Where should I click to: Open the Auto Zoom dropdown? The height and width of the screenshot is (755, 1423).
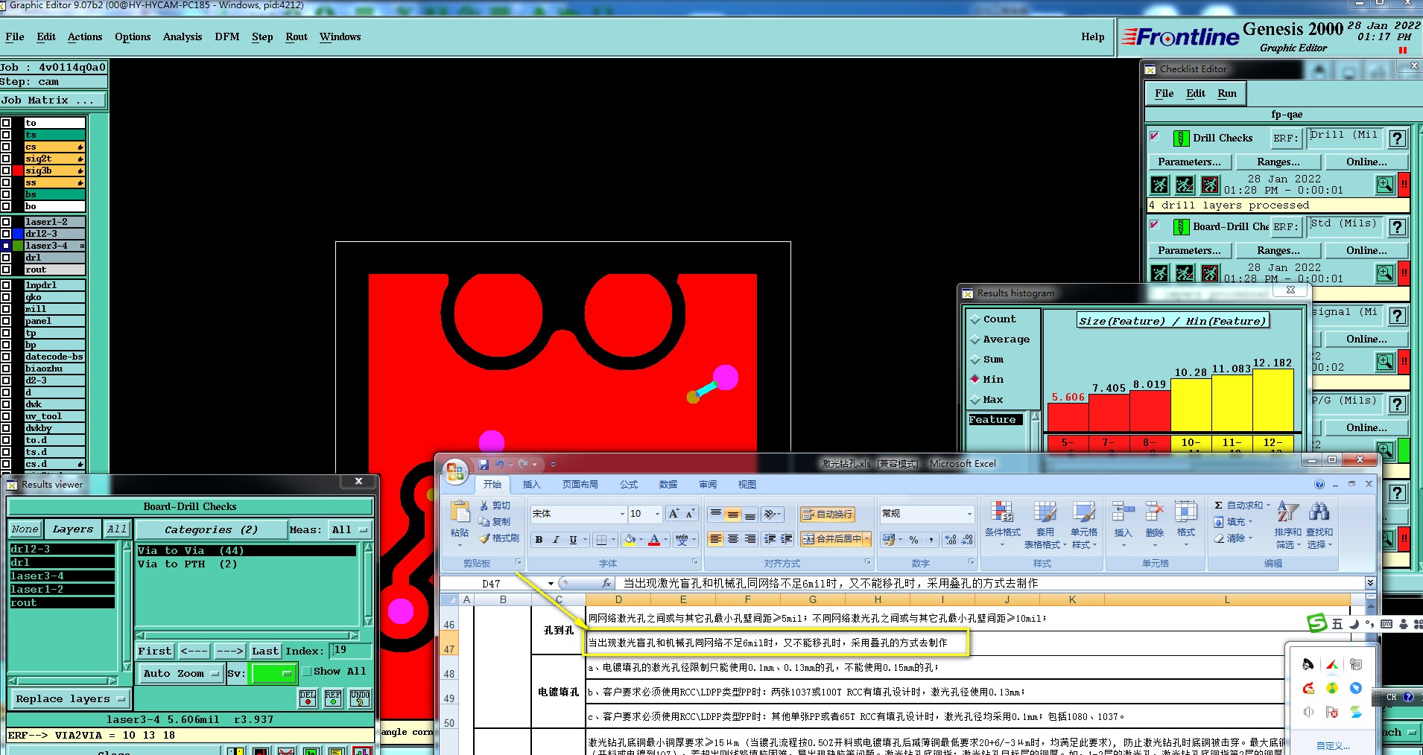[180, 673]
